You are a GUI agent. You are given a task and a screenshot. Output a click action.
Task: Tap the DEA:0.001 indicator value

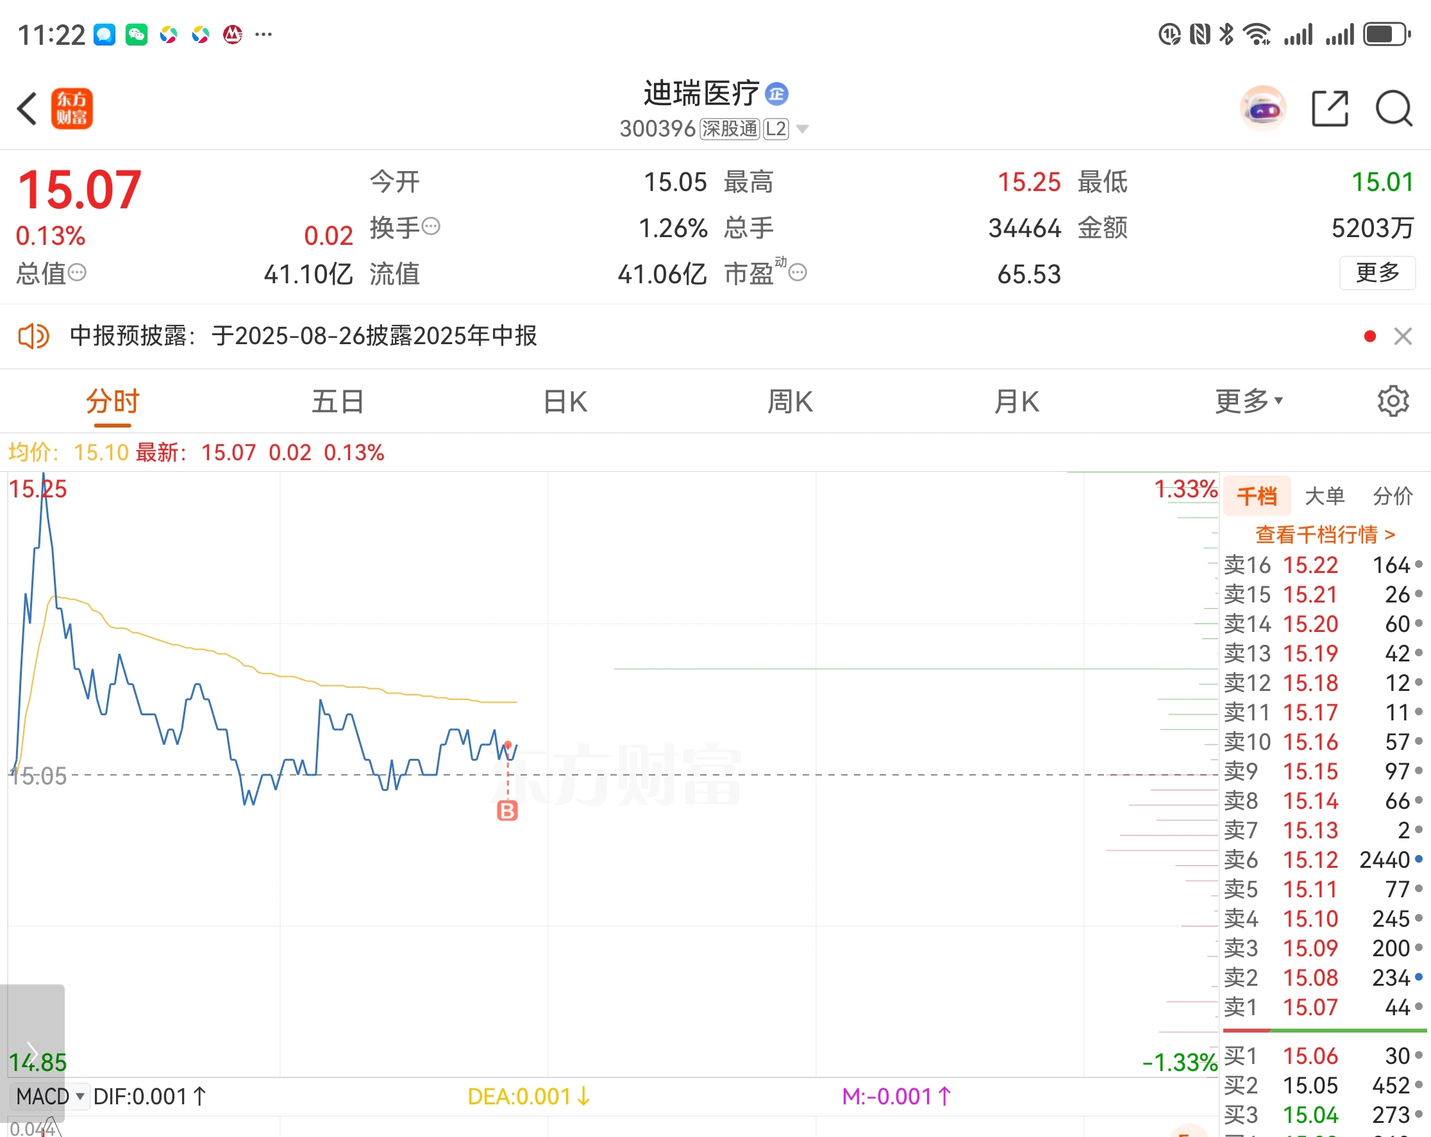pyautogui.click(x=528, y=1097)
